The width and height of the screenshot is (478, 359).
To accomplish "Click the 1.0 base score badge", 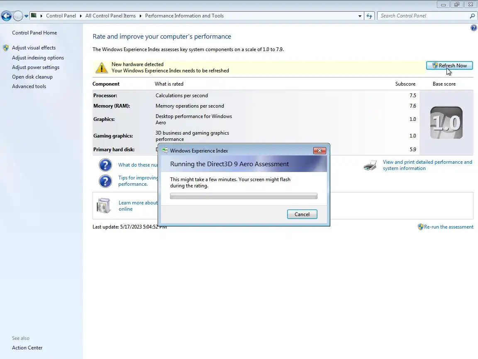I will click(x=446, y=123).
